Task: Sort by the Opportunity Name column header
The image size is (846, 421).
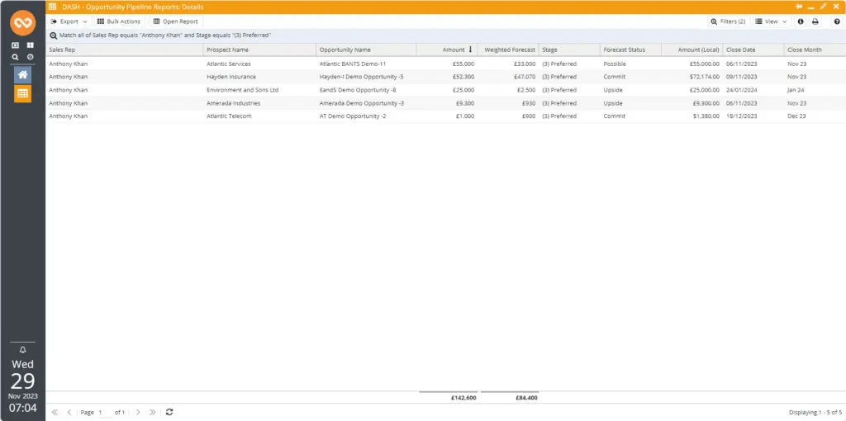Action: [366, 50]
